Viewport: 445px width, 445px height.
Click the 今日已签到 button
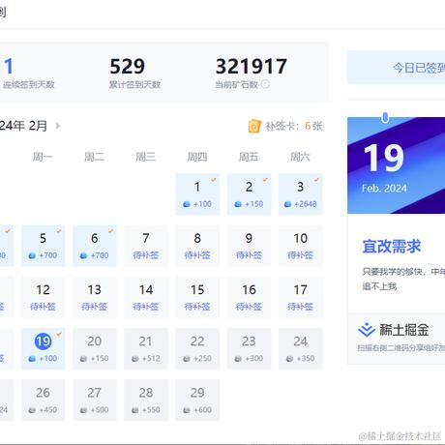coord(397,68)
